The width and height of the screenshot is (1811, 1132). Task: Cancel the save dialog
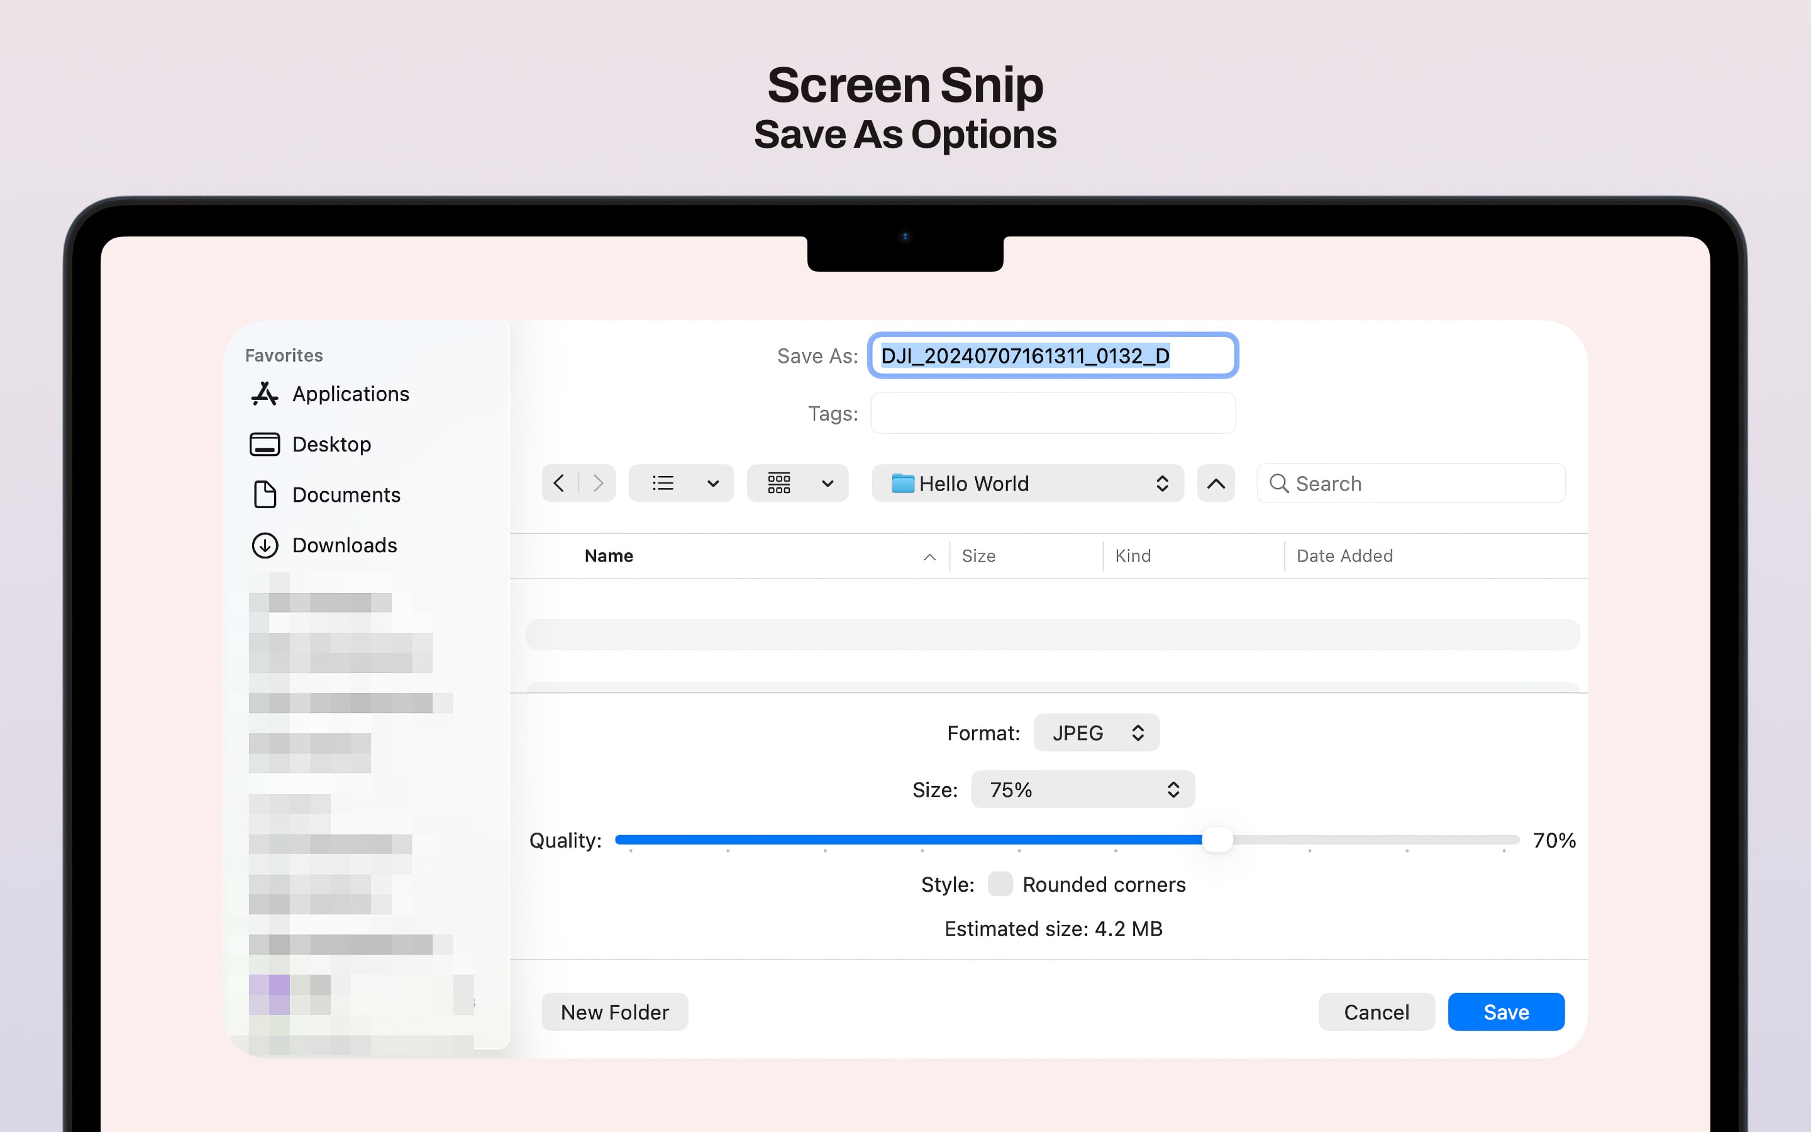[x=1376, y=1011]
